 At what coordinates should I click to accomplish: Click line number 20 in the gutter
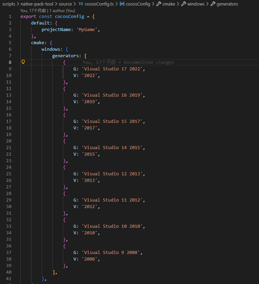coord(9,141)
